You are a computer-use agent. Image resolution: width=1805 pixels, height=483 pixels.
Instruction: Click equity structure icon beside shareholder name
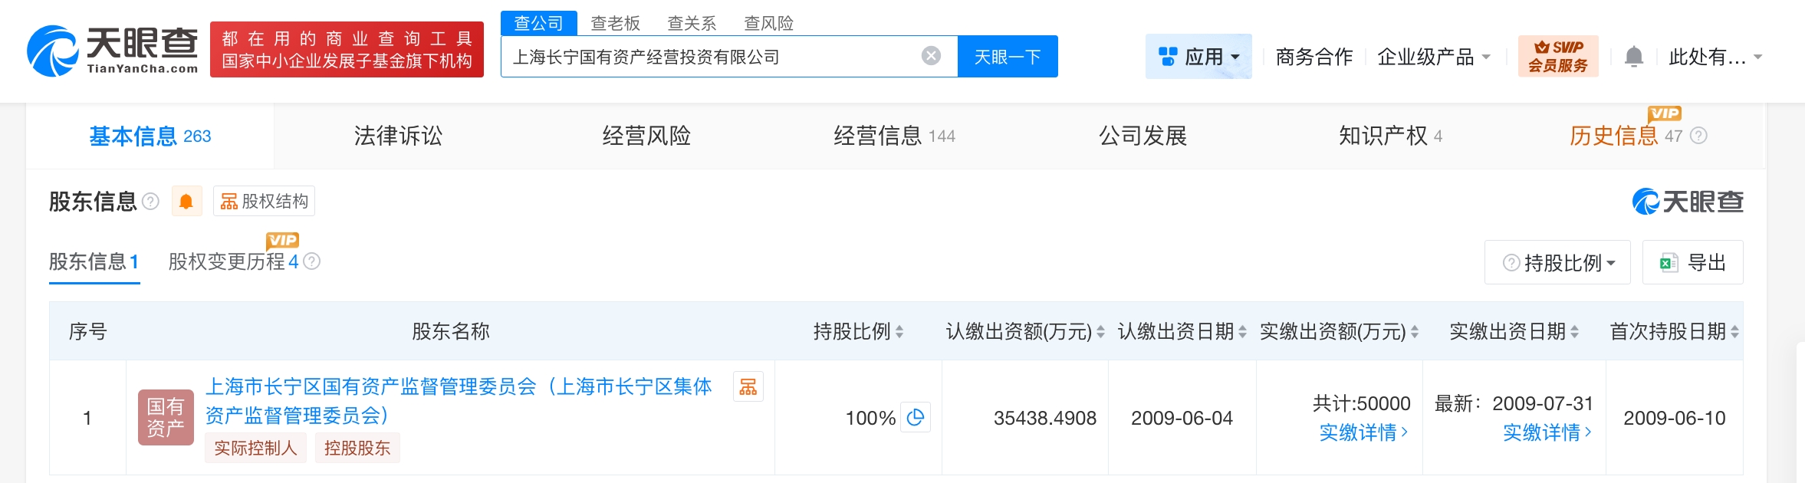click(748, 387)
